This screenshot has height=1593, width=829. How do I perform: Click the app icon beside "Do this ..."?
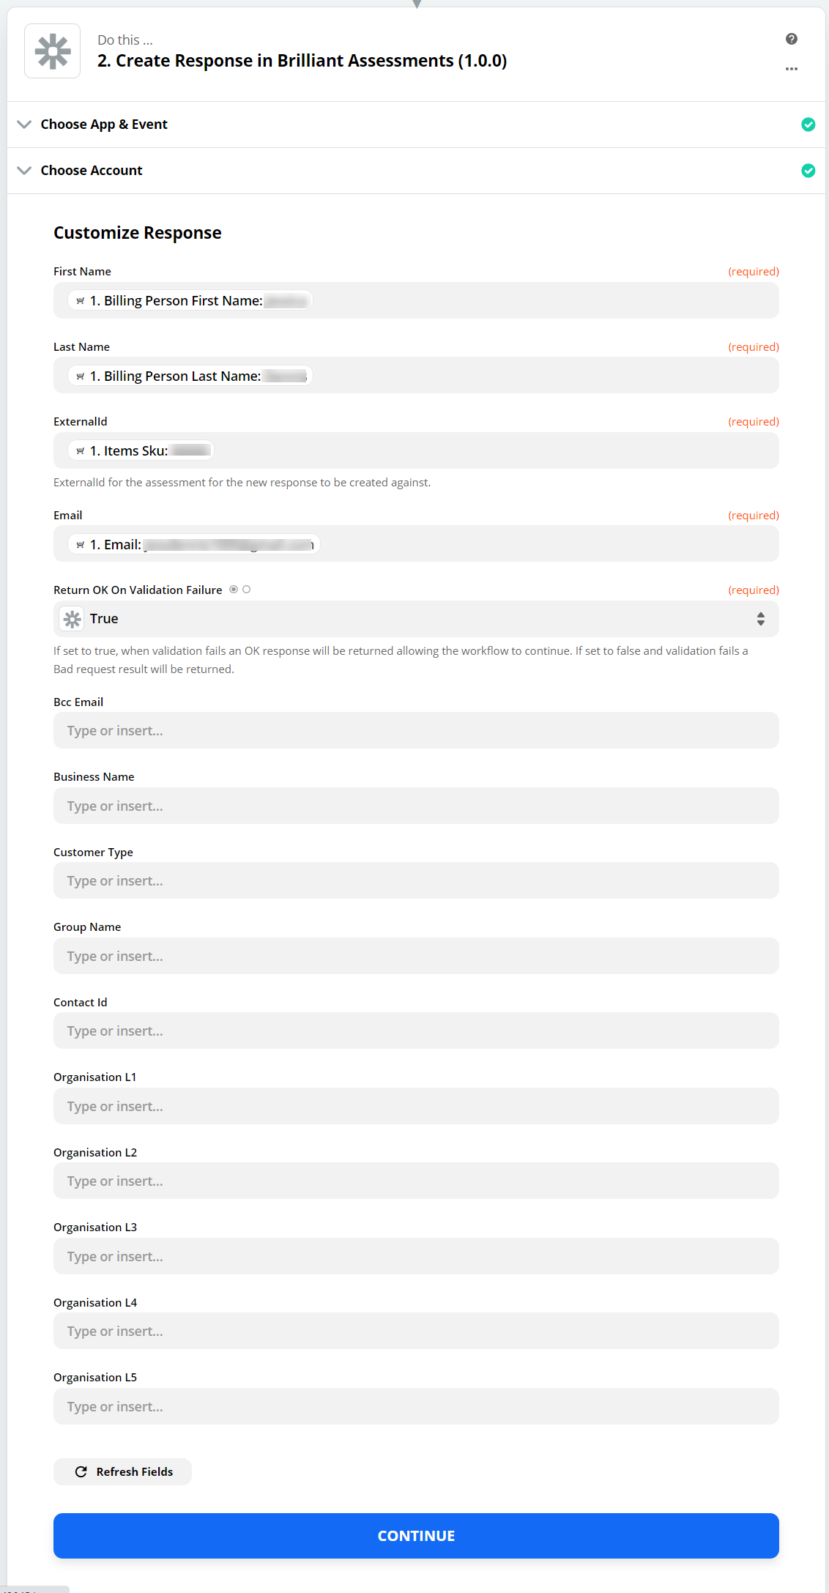pyautogui.click(x=51, y=51)
